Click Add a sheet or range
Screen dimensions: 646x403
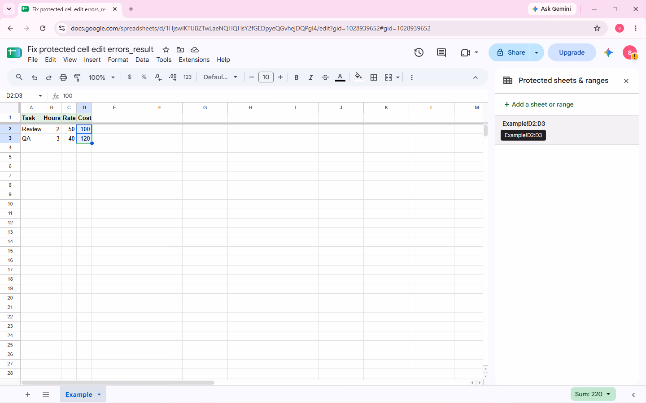539,104
